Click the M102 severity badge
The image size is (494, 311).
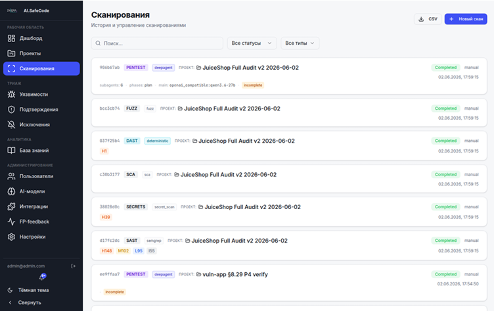point(123,251)
